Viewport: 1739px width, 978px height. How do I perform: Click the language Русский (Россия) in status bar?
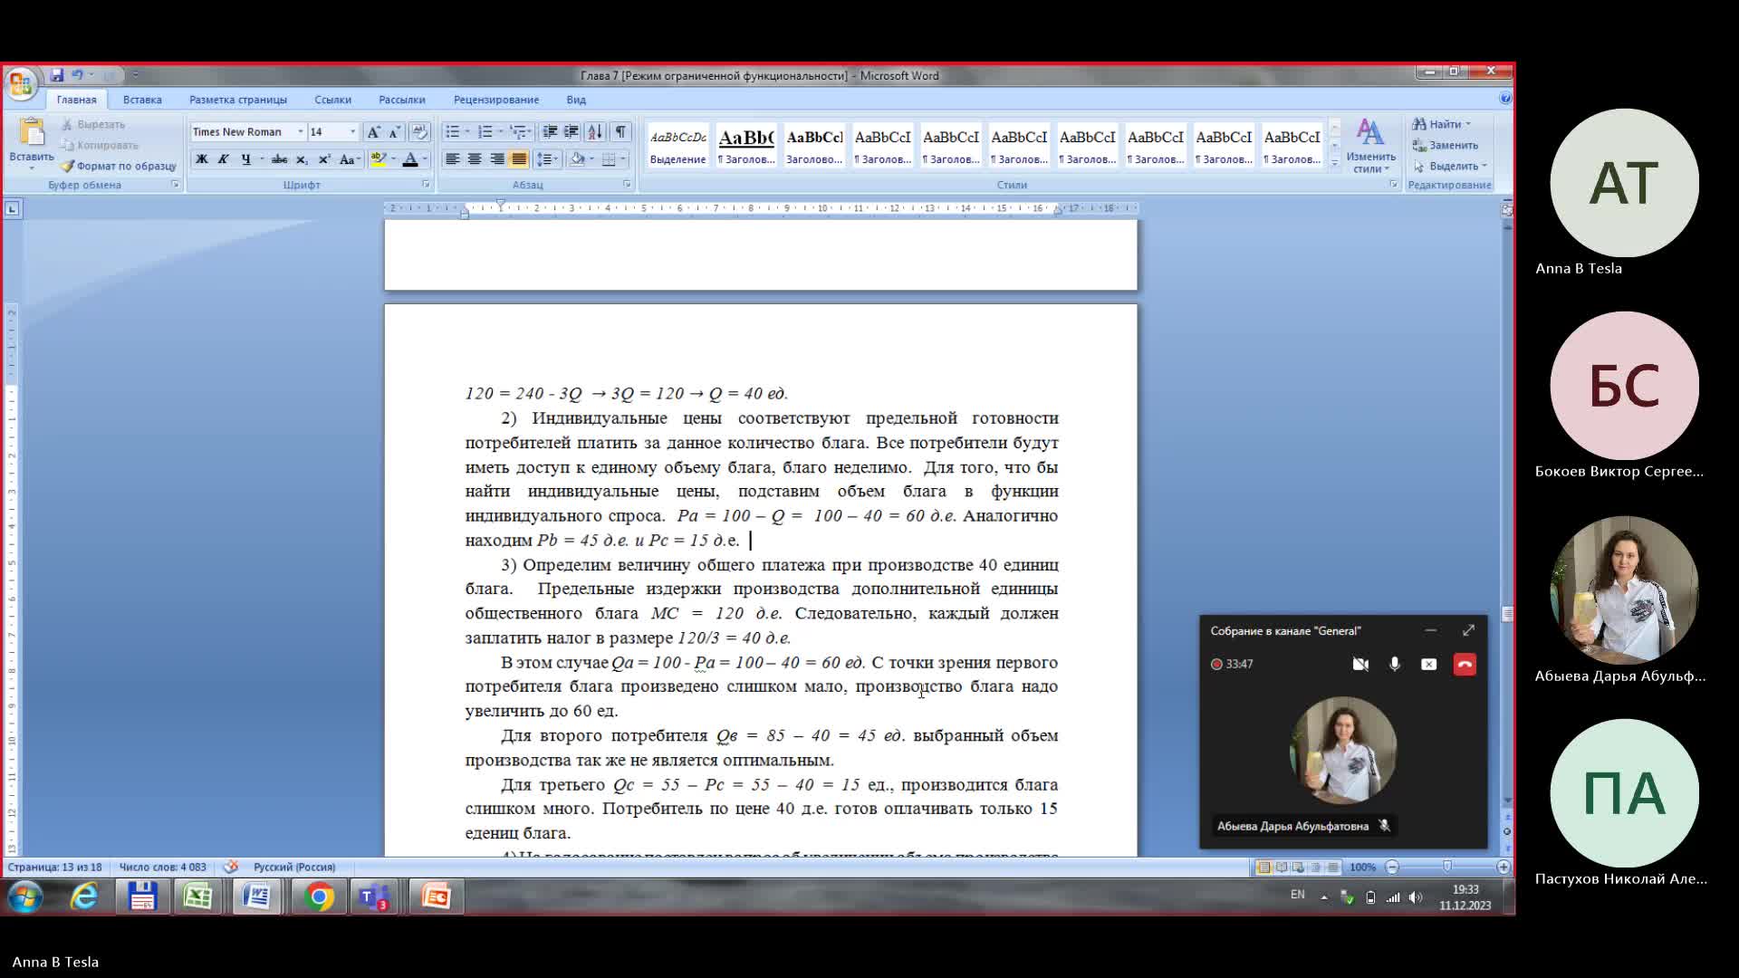(x=294, y=868)
